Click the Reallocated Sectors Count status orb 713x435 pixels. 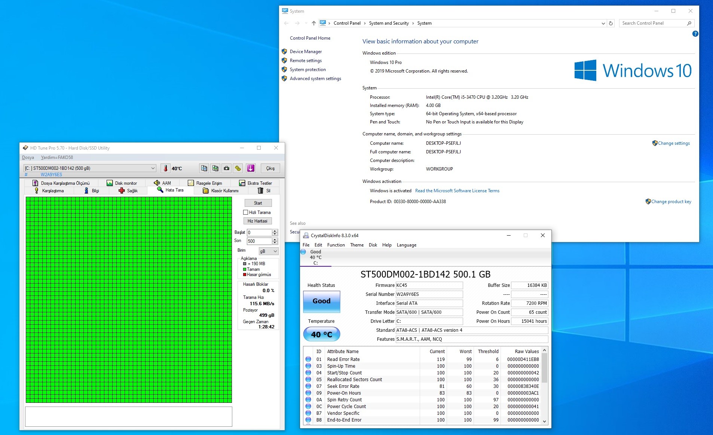pos(308,380)
